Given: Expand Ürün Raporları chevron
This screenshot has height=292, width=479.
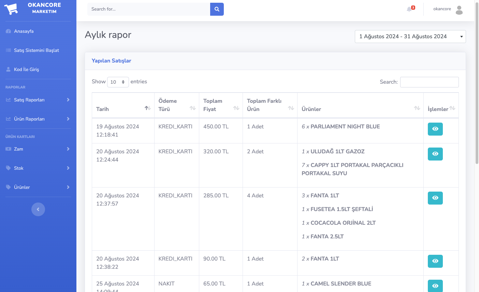Looking at the screenshot, I should (68, 119).
